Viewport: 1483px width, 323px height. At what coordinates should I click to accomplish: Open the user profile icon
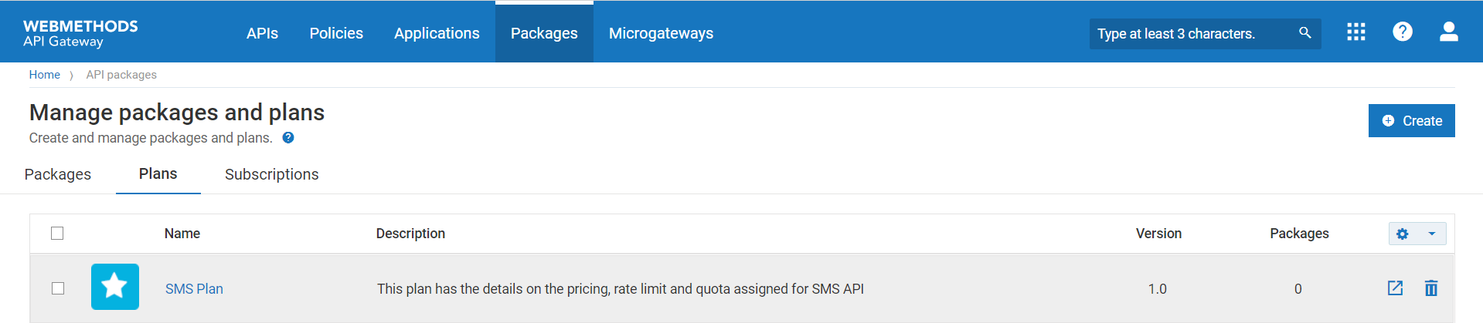[x=1449, y=32]
